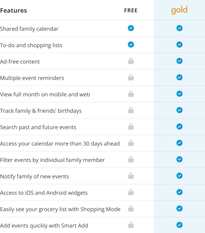Click the Notify family of new events label
This screenshot has width=205, height=233.
35,176
